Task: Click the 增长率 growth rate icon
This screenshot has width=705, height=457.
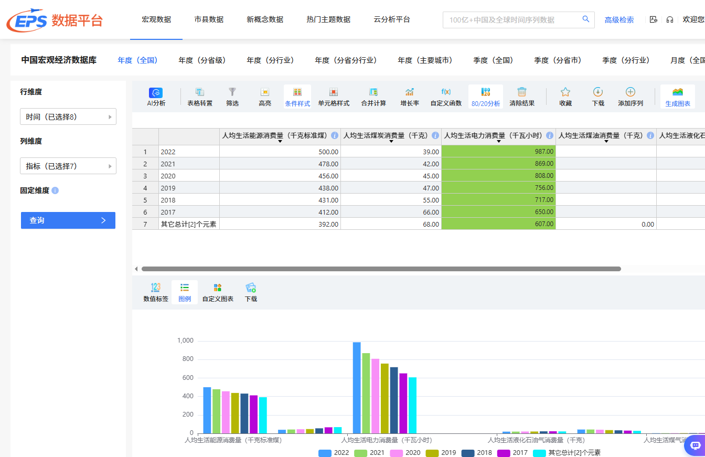Action: [410, 98]
